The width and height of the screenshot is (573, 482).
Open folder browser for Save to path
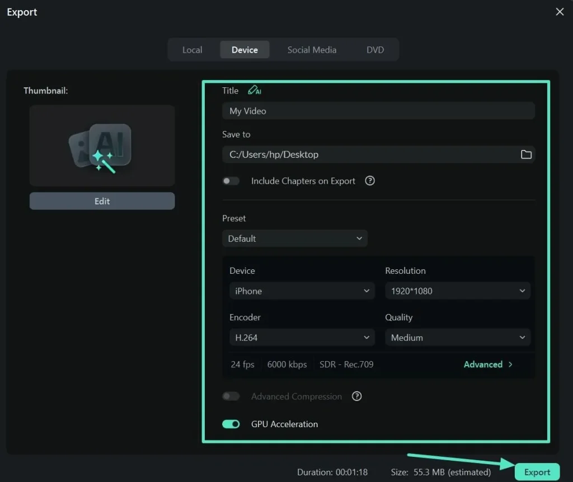[x=526, y=155]
